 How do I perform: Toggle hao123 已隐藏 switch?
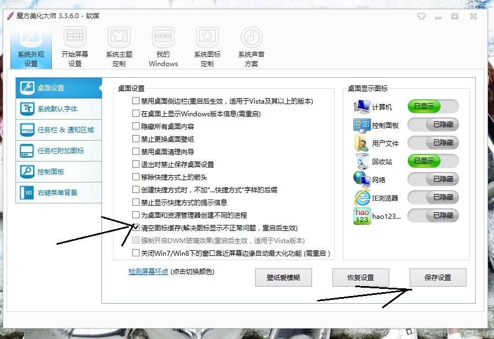click(x=433, y=216)
